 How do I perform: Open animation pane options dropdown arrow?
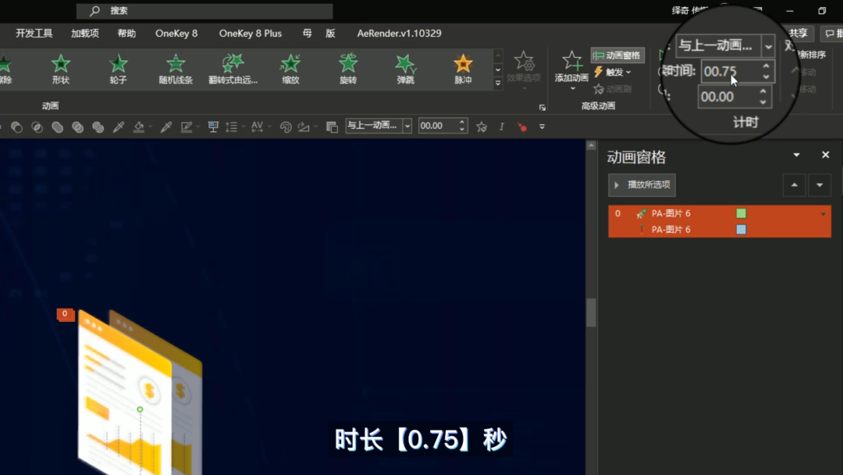pos(796,155)
